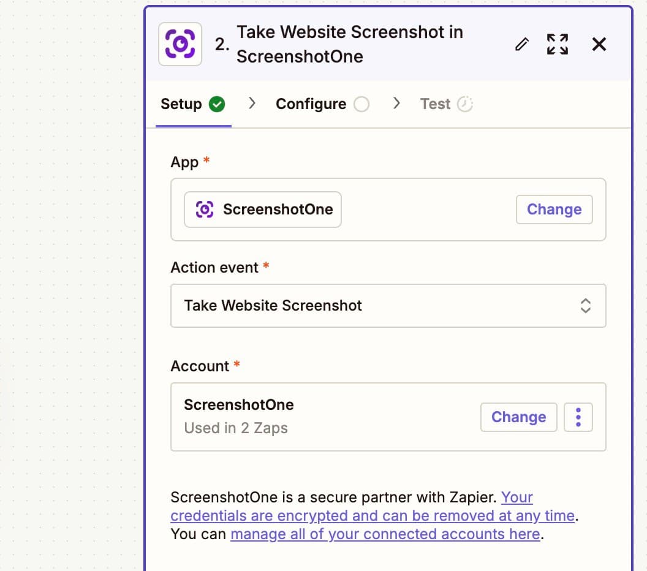Viewport: 647px width, 571px height.
Task: Rename step with the pencil icon
Action: [522, 44]
